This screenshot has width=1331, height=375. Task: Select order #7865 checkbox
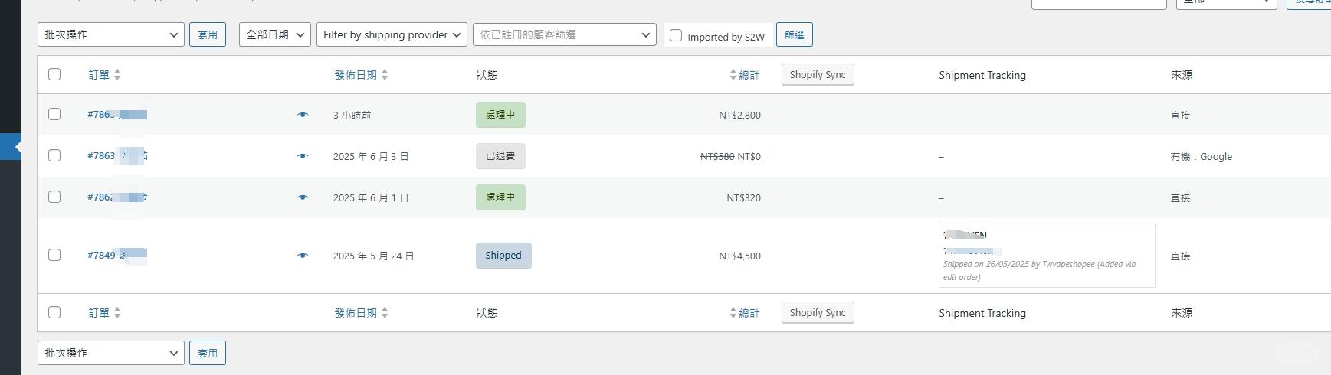click(x=54, y=114)
